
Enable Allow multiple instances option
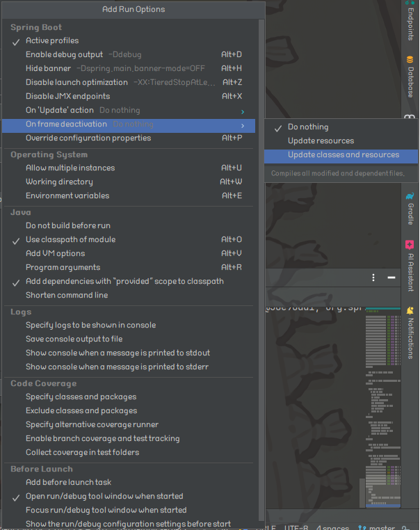(x=129, y=168)
